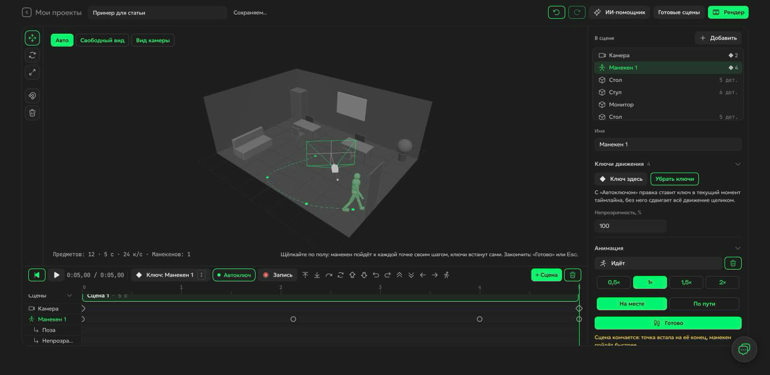
Task: Click the double chevron up timeline icon
Action: point(399,275)
